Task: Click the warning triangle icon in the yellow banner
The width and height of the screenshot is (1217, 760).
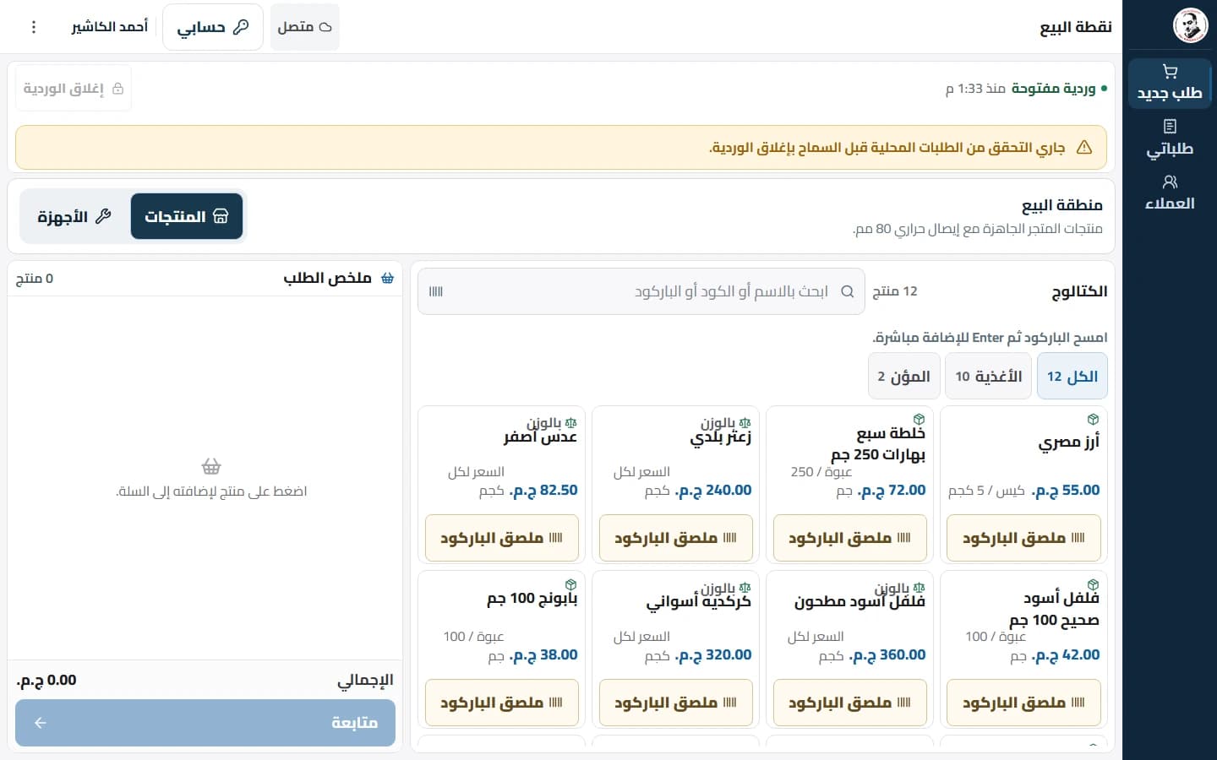Action: pos(1084,148)
